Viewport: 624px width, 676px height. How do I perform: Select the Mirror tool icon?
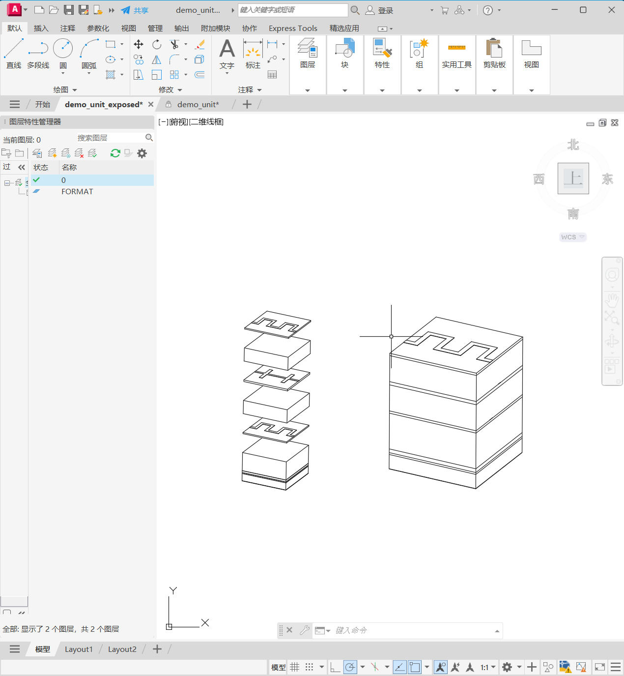(x=157, y=59)
